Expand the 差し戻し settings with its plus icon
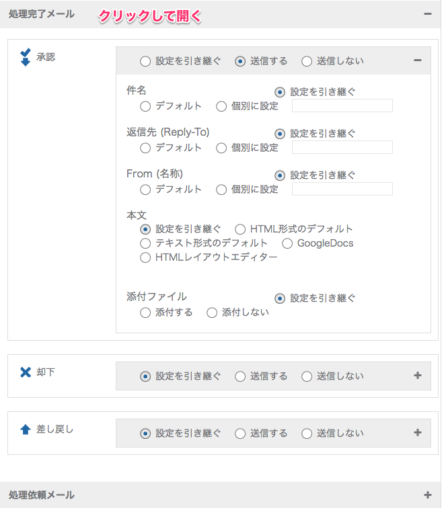448x508 pixels. pyautogui.click(x=418, y=433)
